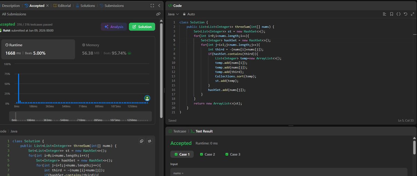Viewport: 417px width, 176px height.
Task: Click the Ln 5, Col 33 status
Action: [406, 120]
